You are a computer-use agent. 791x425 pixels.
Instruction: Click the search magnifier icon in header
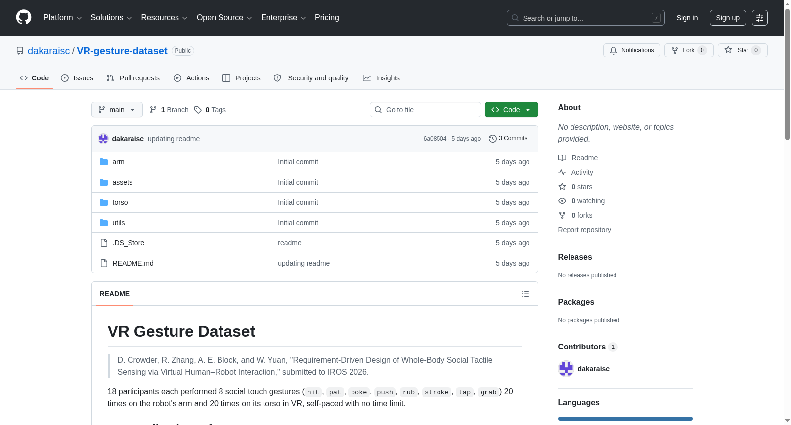[x=515, y=18]
